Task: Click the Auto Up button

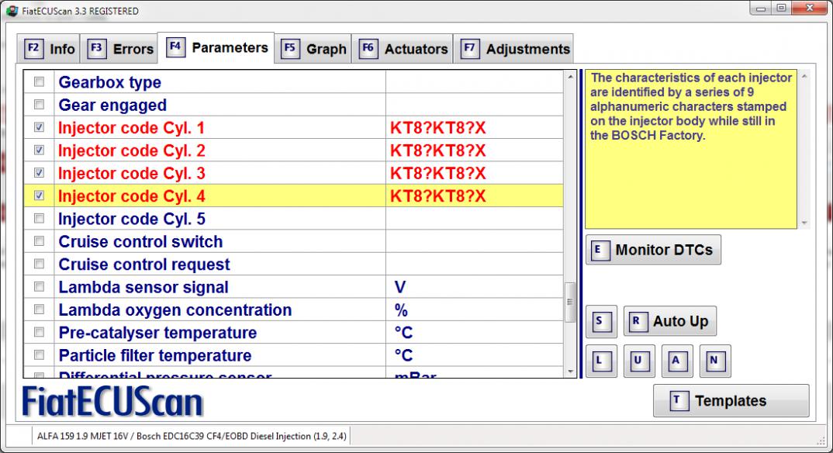Action: click(x=670, y=321)
